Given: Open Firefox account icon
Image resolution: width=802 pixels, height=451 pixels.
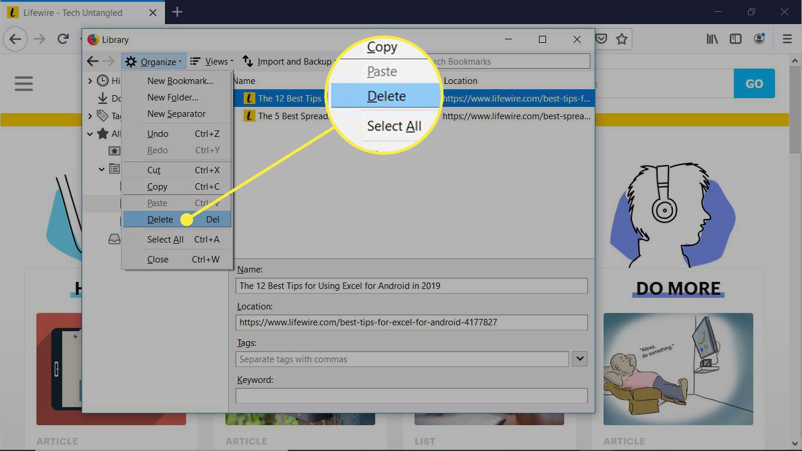Looking at the screenshot, I should (760, 39).
